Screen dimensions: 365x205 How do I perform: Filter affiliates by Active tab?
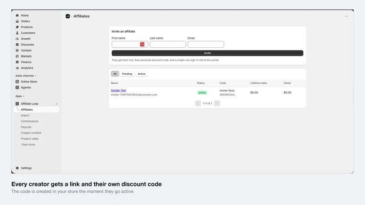[141, 74]
